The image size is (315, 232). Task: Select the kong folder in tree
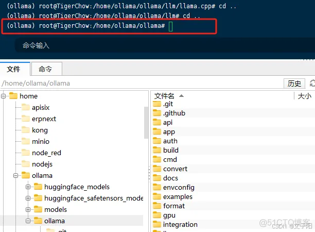pyautogui.click(x=40, y=130)
